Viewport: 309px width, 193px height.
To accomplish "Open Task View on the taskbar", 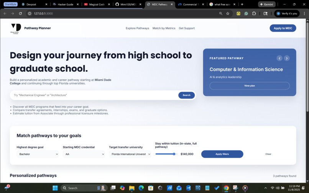I will pyautogui.click(x=113, y=188).
